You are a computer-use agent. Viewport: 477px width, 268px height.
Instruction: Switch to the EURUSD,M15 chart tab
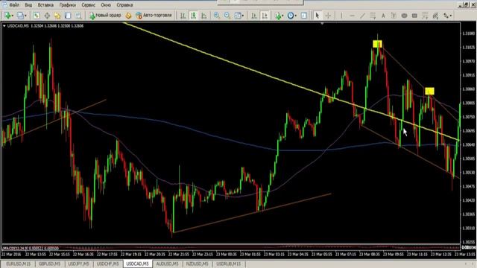19,264
